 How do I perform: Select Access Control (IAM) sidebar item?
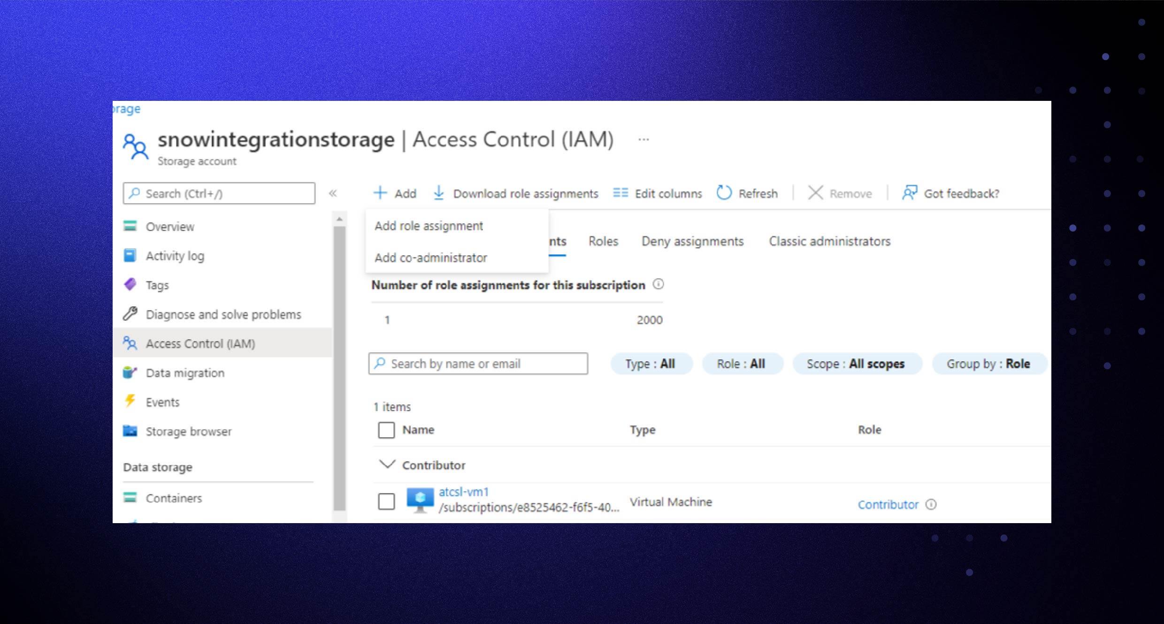pos(200,343)
